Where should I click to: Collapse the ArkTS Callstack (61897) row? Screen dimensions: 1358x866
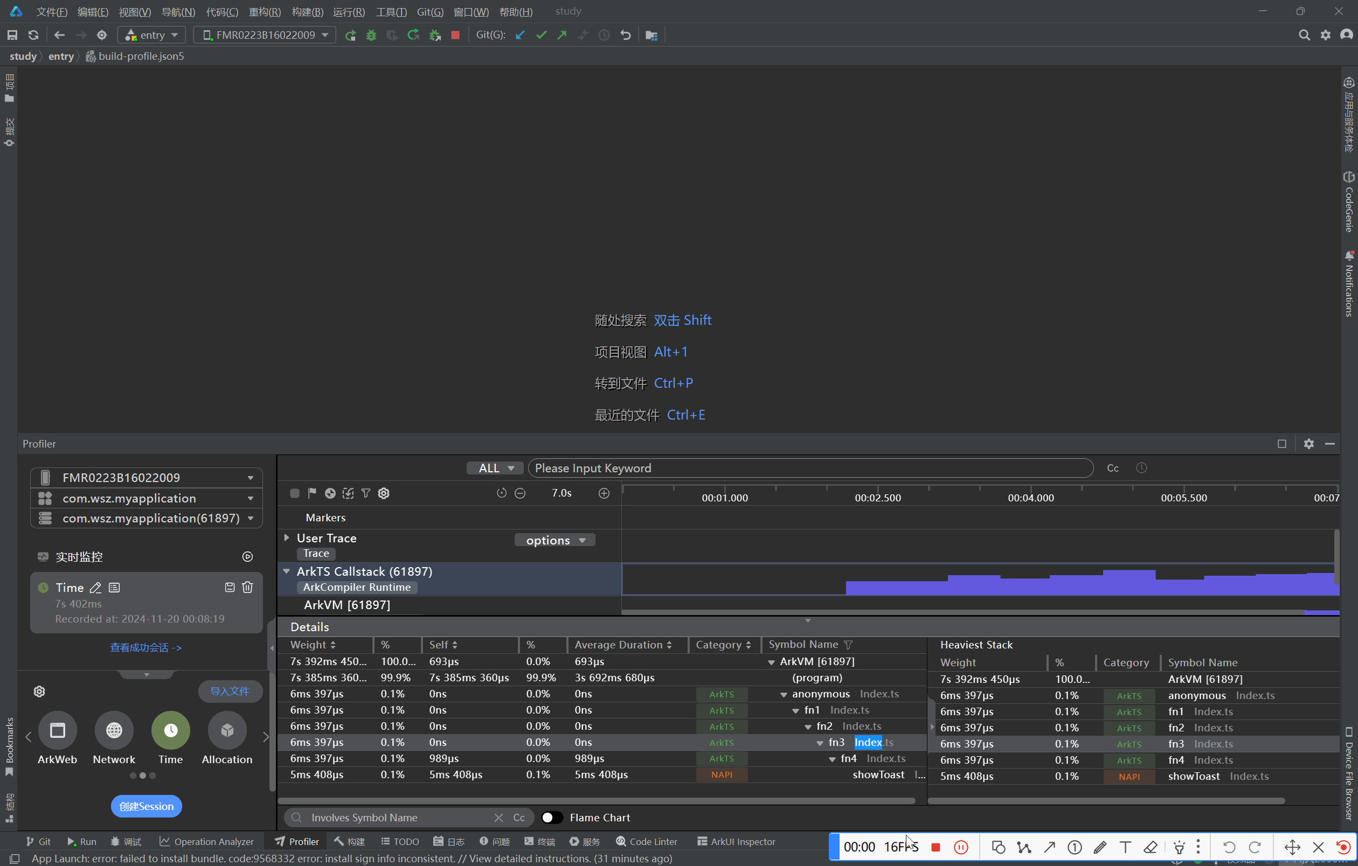click(287, 571)
